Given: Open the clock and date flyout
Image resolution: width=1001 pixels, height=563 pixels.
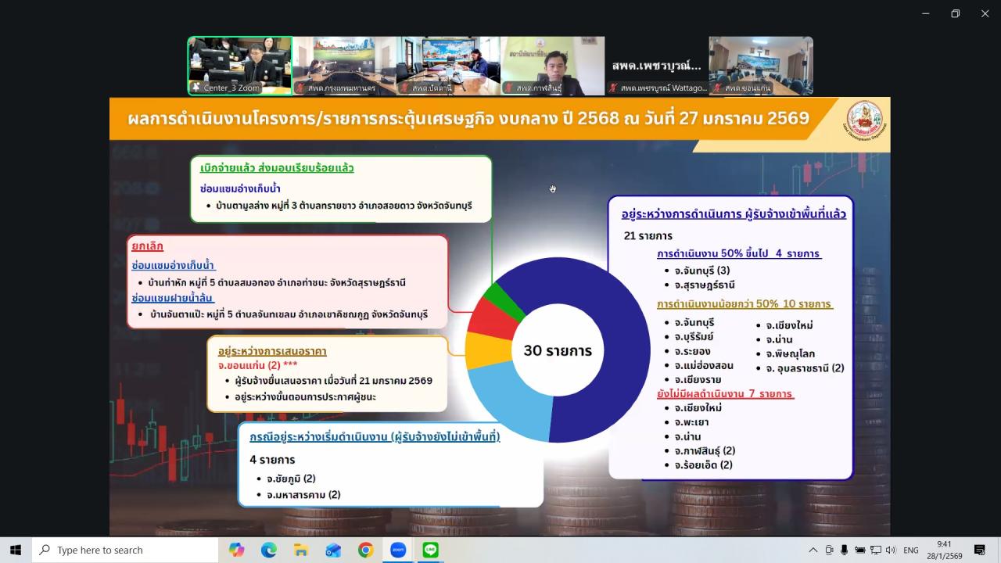Looking at the screenshot, I should tap(944, 550).
